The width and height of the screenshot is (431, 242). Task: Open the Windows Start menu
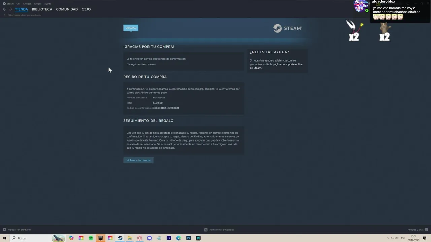(x=5, y=238)
